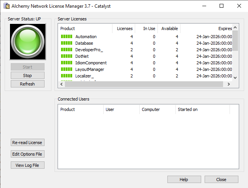Image resolution: width=248 pixels, height=188 pixels.
Task: Click the In Use value for Automation
Action: pyautogui.click(x=154, y=37)
